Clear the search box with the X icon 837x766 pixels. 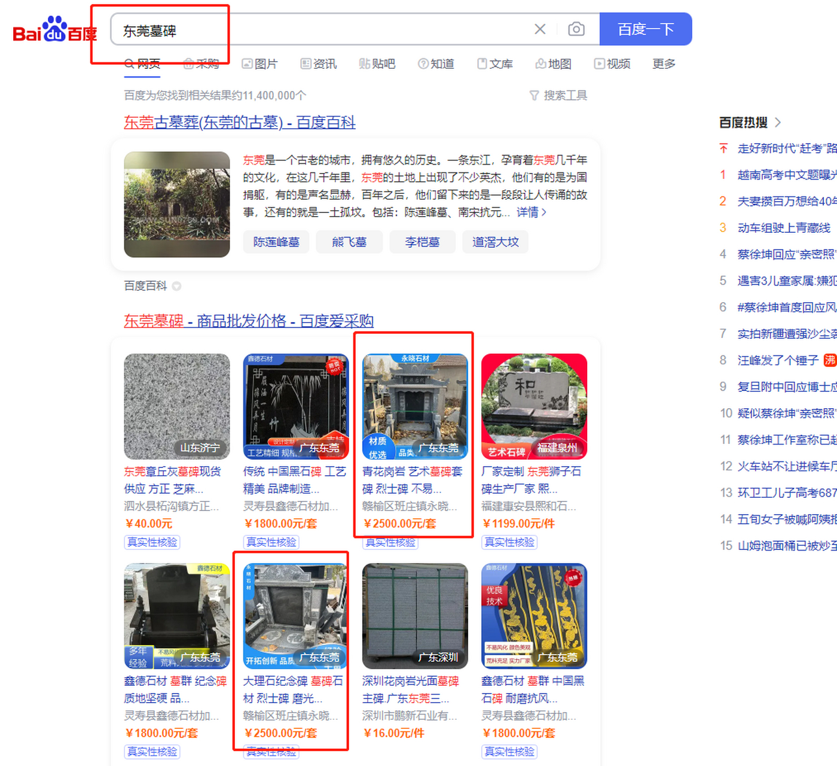[x=540, y=29]
